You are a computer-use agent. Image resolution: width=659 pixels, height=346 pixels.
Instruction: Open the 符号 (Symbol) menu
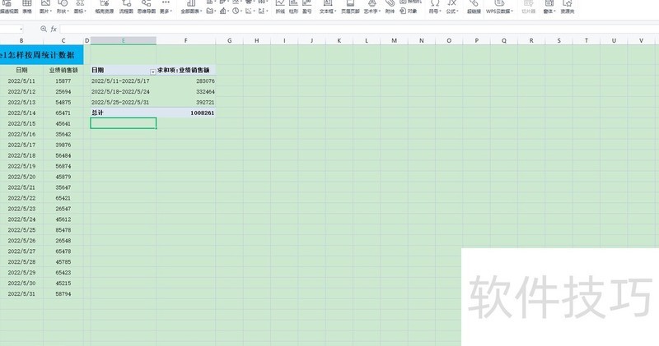coord(435,7)
